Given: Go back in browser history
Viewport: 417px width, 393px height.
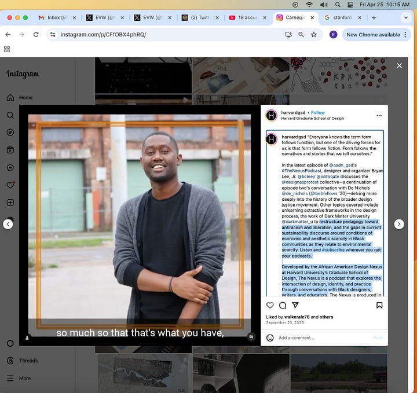Looking at the screenshot, I should click(x=8, y=35).
